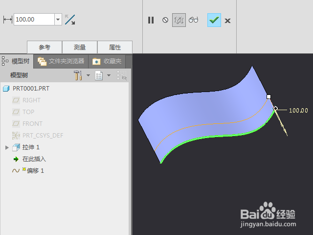Select the FRONT datum plane
Viewport: 313px width, 235px height.
[x=32, y=124]
